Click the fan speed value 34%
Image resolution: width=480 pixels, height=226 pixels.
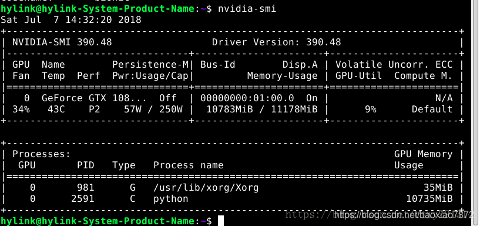tap(21, 109)
